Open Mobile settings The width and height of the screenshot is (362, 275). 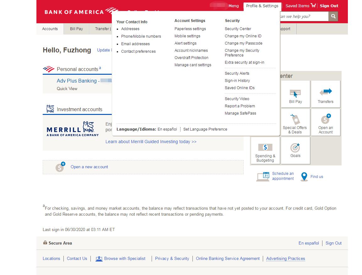point(187,36)
